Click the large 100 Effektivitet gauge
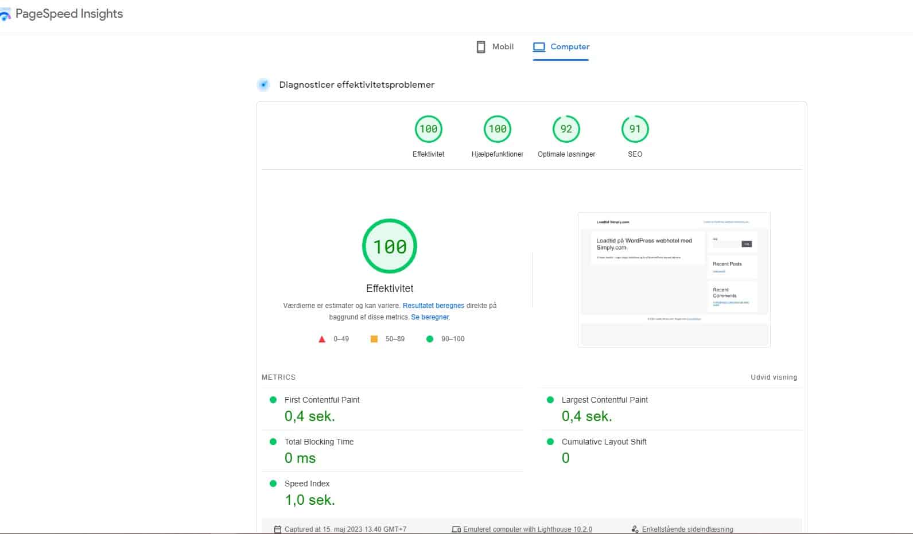This screenshot has height=534, width=913. coord(390,246)
